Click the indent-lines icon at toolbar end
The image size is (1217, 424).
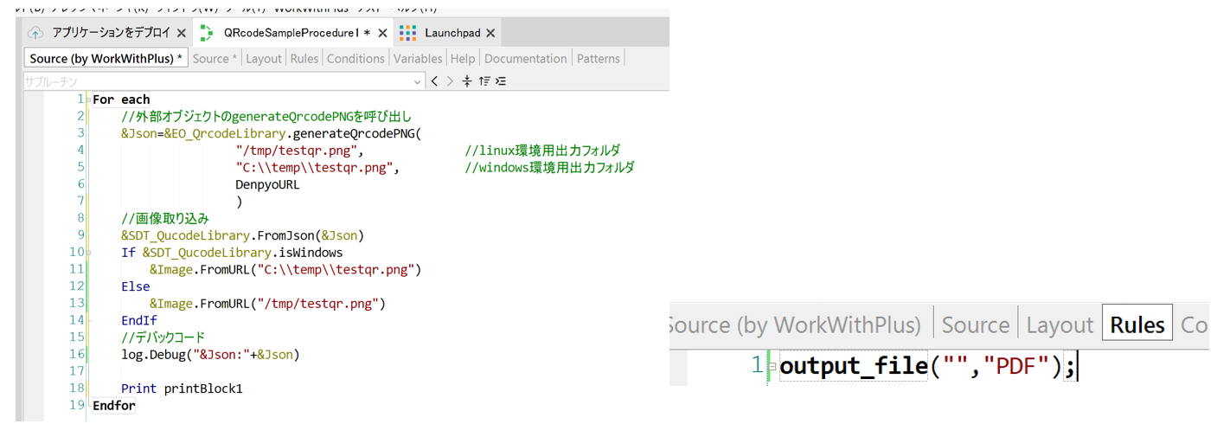click(x=501, y=81)
